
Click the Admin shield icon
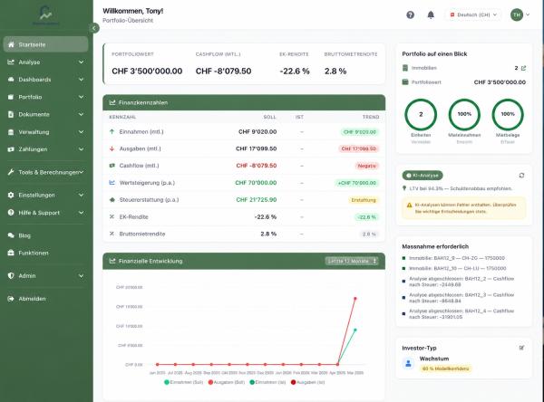(11, 276)
